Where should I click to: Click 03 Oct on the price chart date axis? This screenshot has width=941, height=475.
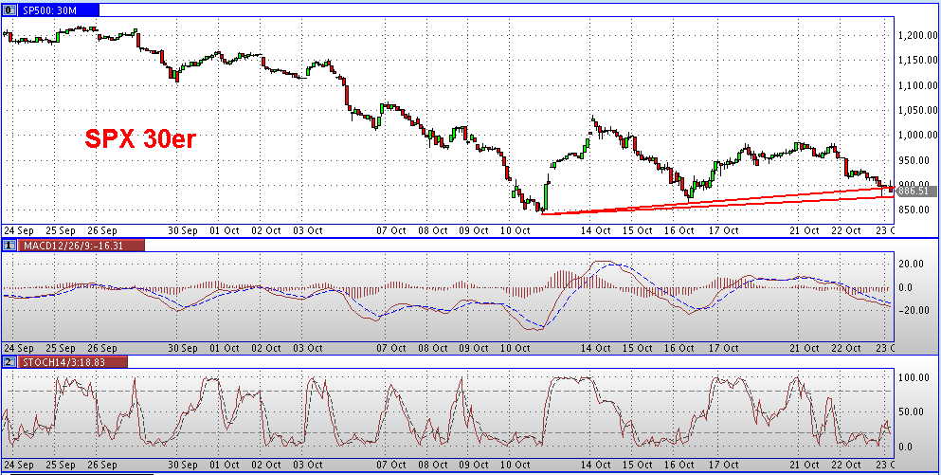click(x=307, y=230)
